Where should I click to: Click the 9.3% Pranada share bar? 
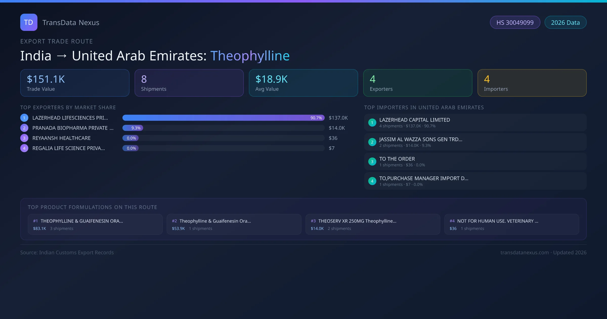(x=133, y=128)
